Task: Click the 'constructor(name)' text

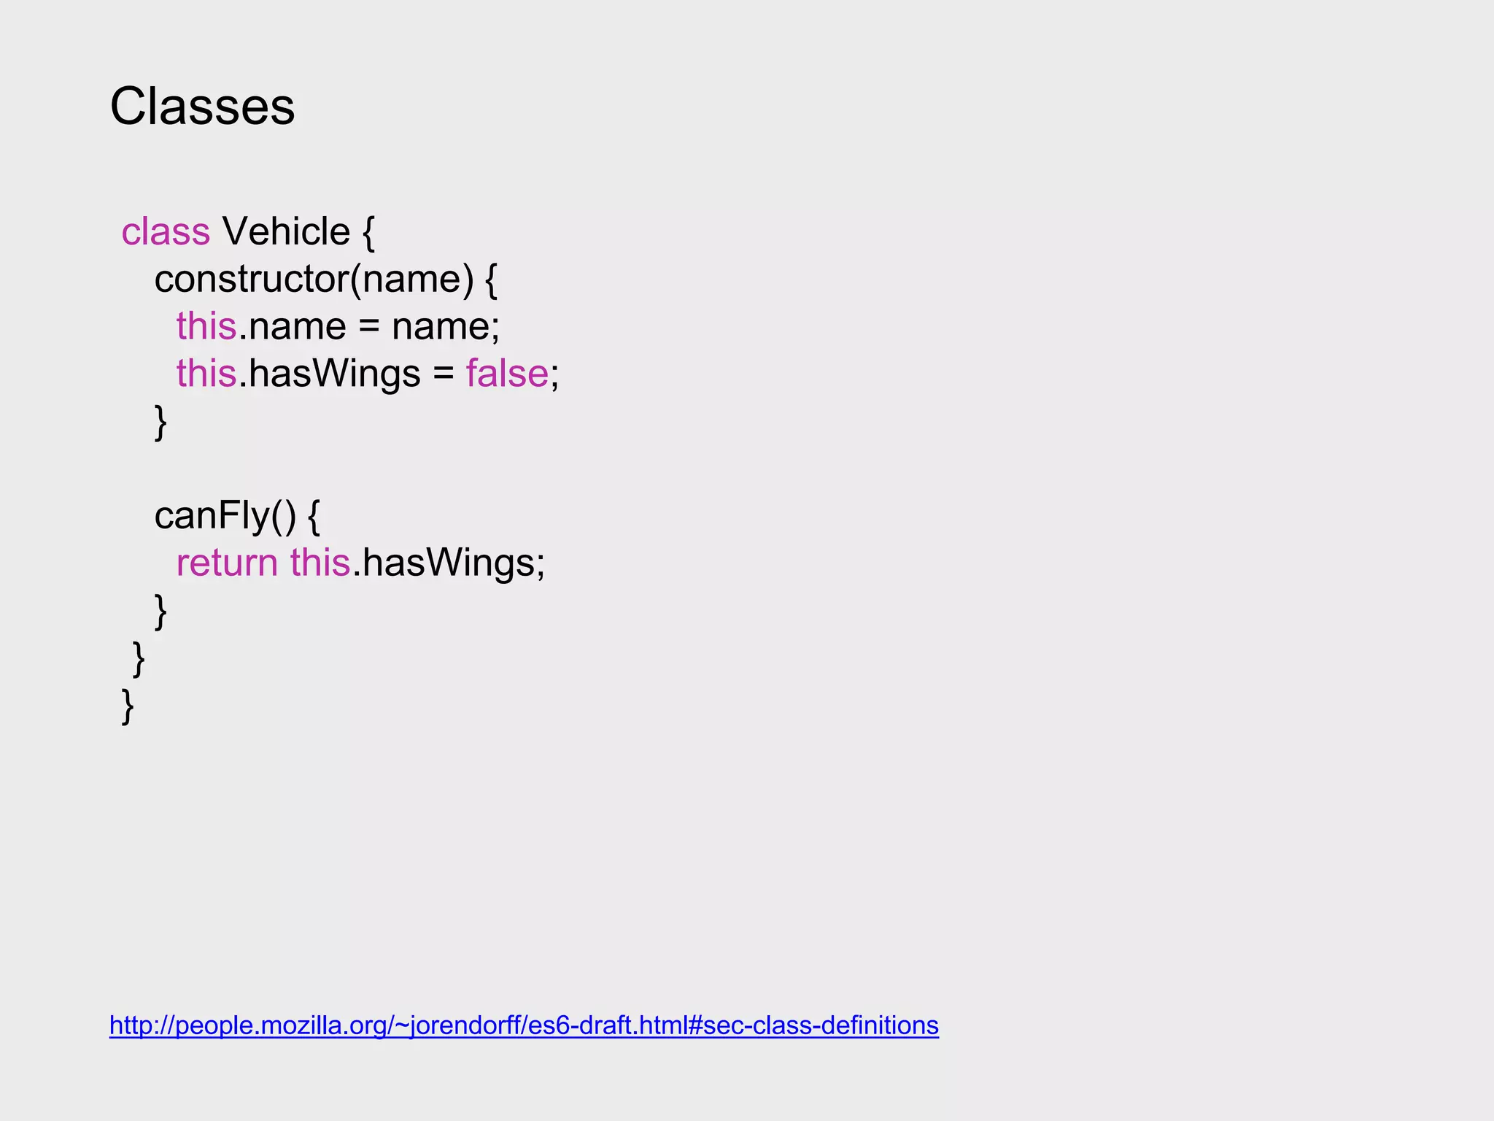Action: point(314,280)
